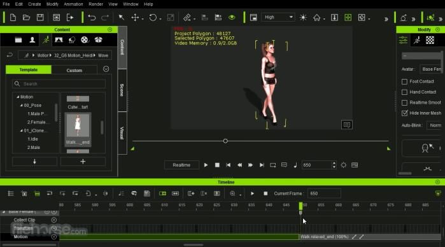Click the Undo arrow in the toolbar
Viewport: 445px width, 247px height.
[92, 18]
